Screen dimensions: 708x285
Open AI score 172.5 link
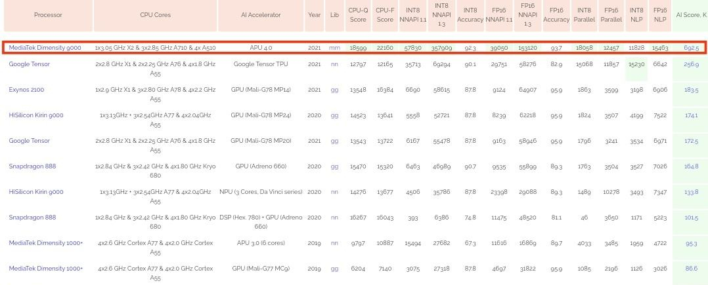[692, 141]
